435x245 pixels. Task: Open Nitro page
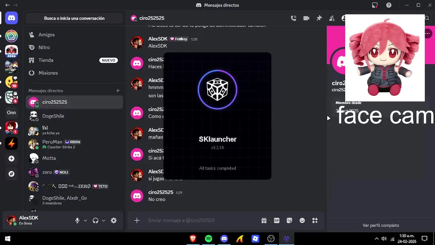click(74, 47)
